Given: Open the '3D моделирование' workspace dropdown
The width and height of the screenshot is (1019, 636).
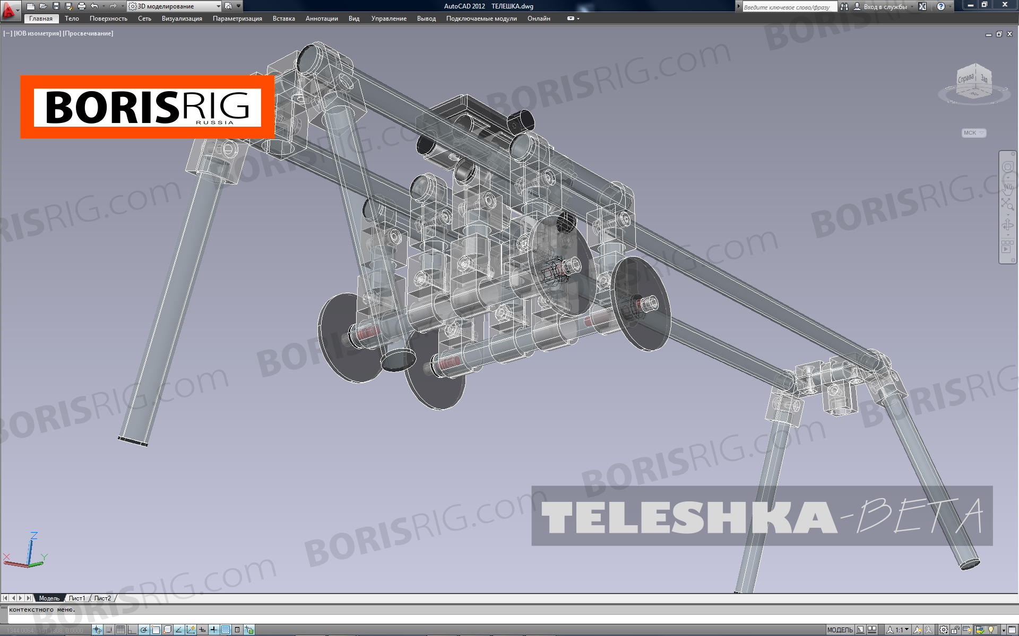Looking at the screenshot, I should (x=175, y=6).
